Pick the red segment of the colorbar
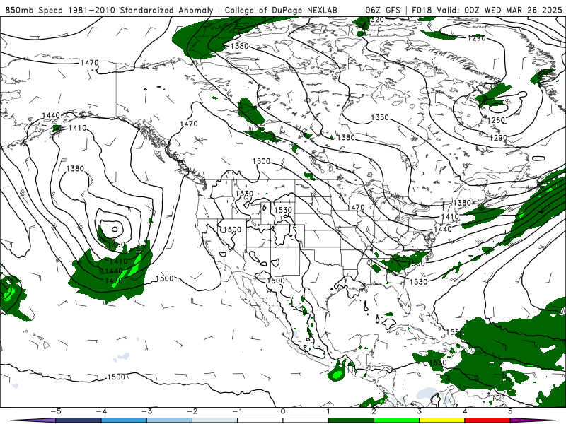This screenshot has height=424, width=566. [x=487, y=420]
